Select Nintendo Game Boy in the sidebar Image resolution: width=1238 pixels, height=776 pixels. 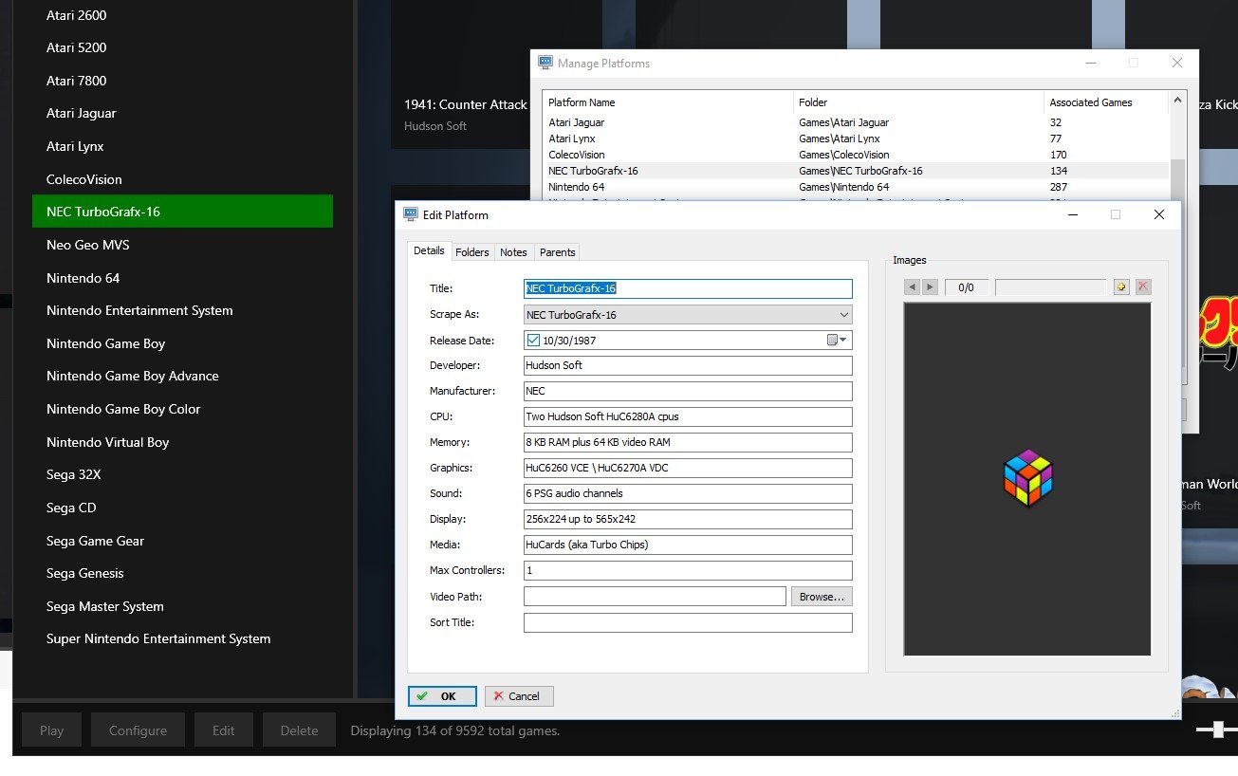182,343
